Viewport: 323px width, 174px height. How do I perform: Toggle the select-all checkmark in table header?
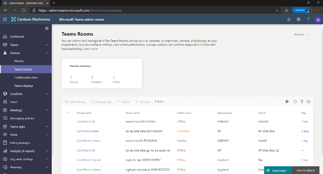pyautogui.click(x=69, y=112)
